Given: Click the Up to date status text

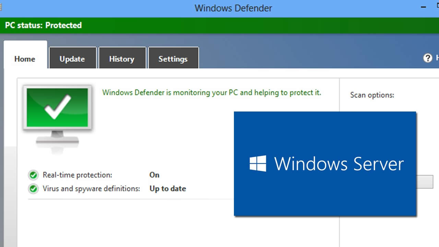Looking at the screenshot, I should (x=167, y=188).
